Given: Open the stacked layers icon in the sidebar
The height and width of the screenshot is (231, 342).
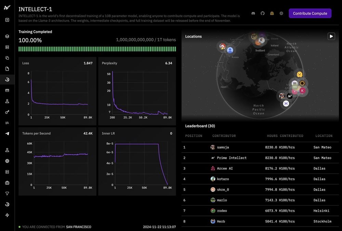Looking at the screenshot, I should click(7, 36).
